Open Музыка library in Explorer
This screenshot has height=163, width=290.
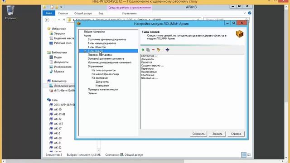tap(59, 72)
